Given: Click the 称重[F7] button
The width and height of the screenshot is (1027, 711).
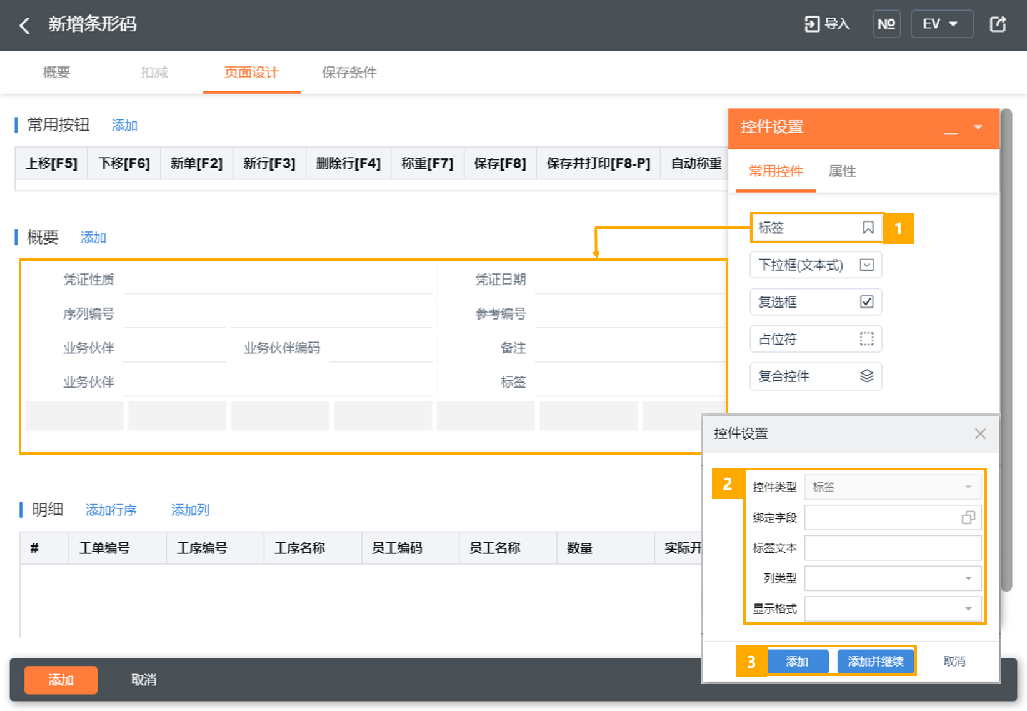Looking at the screenshot, I should click(427, 163).
